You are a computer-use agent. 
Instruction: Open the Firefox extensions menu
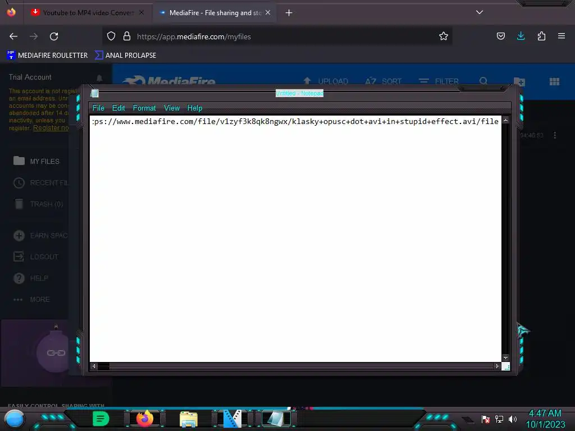click(541, 36)
